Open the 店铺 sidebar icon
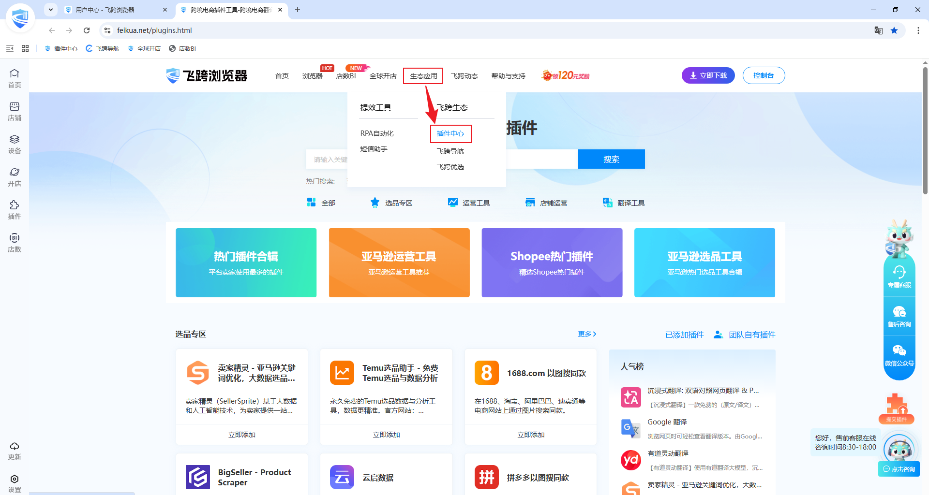929x495 pixels. (x=15, y=111)
